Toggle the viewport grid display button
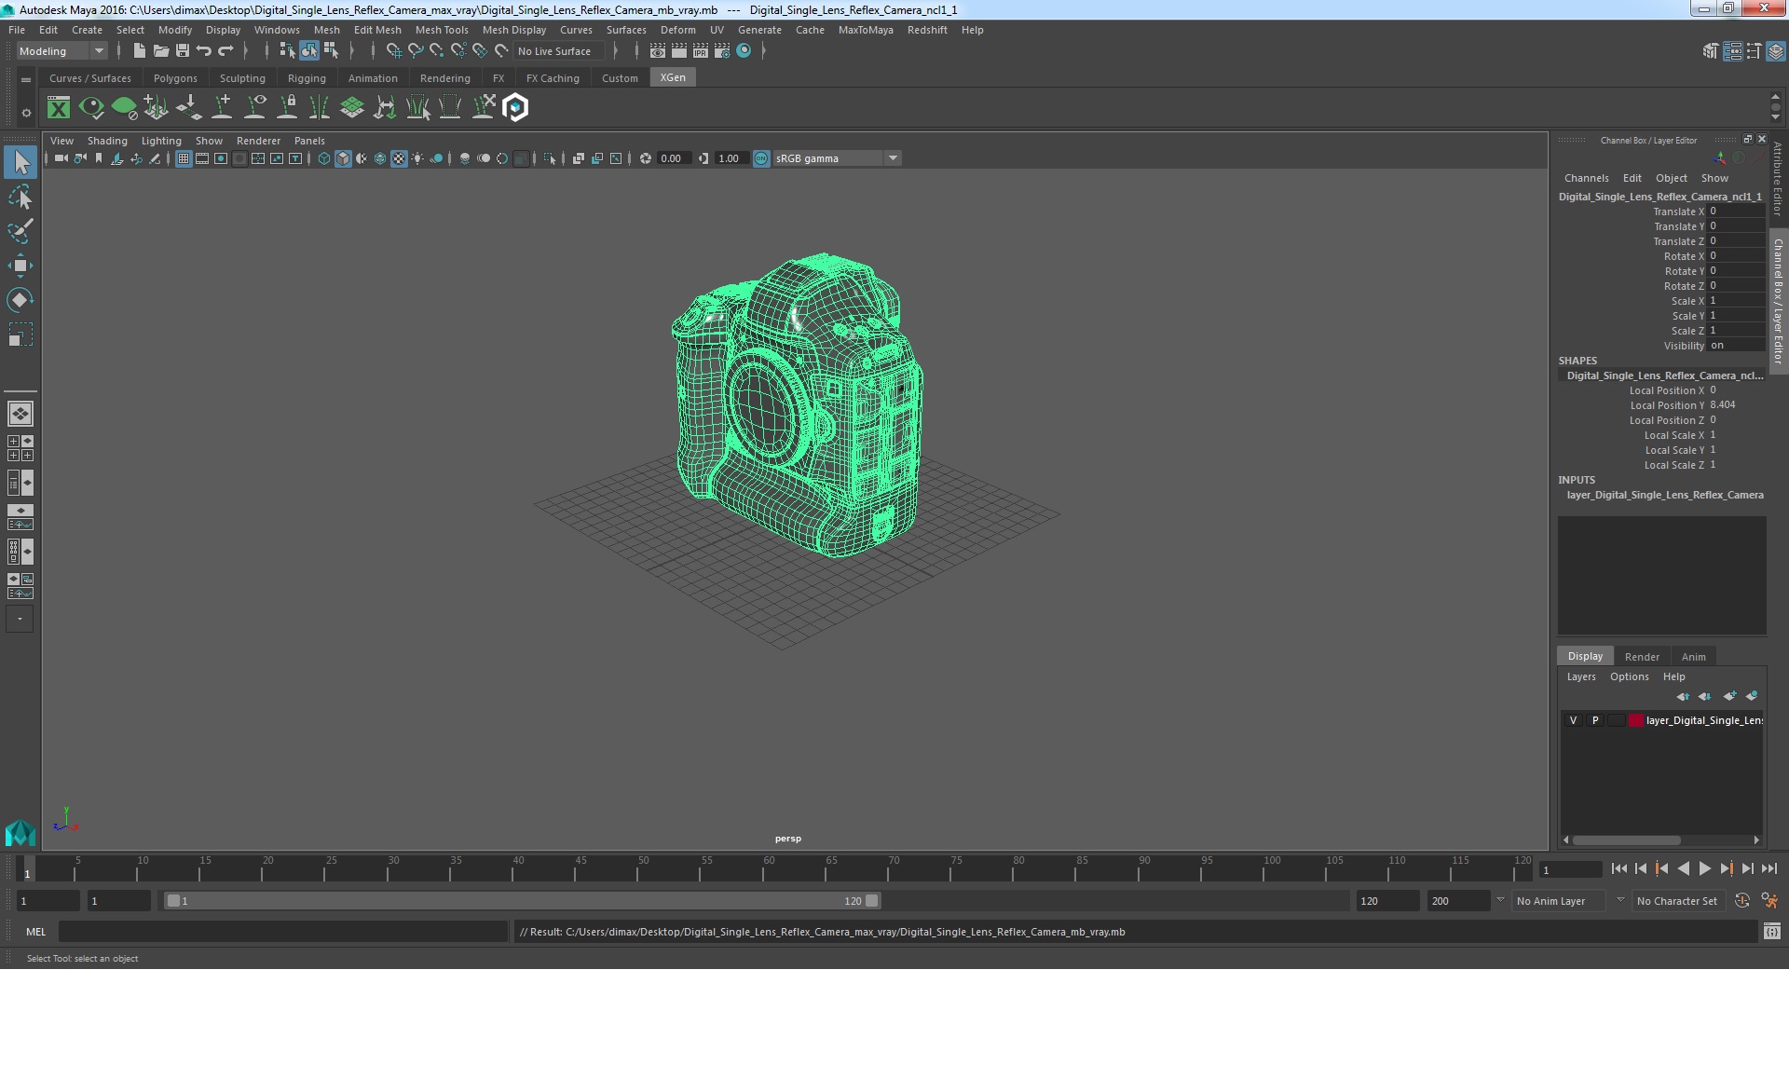The width and height of the screenshot is (1789, 1079). coord(184,158)
